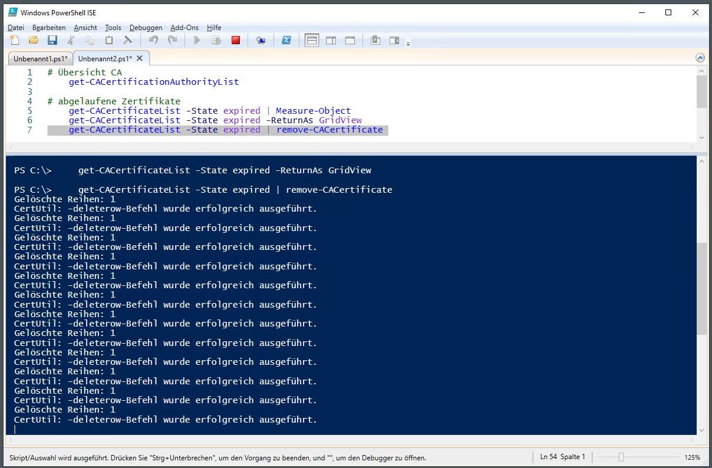This screenshot has height=468, width=712.
Task: Click the zoom slider handle in the status bar
Action: coord(621,457)
